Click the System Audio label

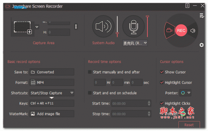103,43
